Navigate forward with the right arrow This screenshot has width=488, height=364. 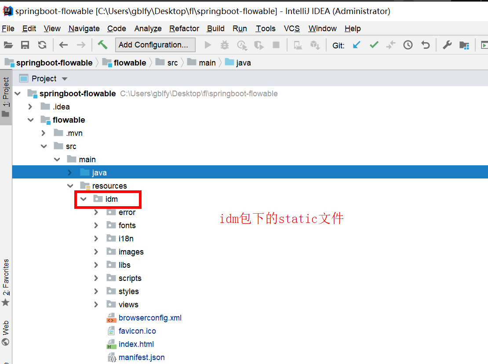tap(81, 45)
